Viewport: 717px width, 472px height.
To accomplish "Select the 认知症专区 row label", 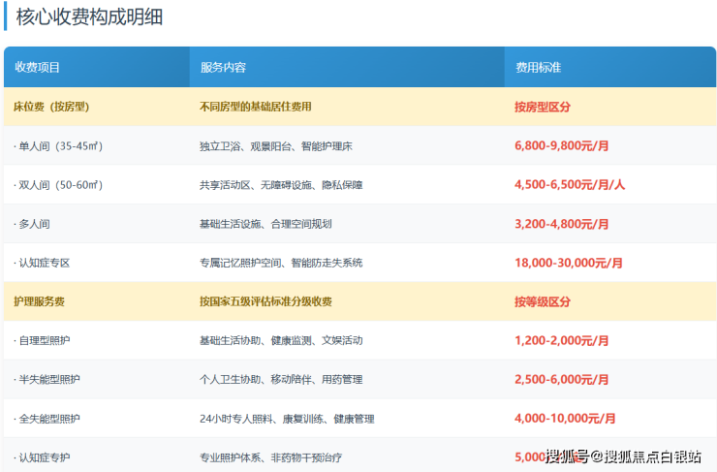I will 43,263.
